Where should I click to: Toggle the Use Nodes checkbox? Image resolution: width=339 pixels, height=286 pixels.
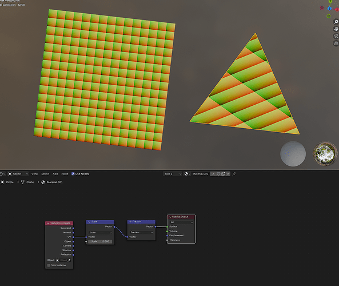pyautogui.click(x=73, y=174)
